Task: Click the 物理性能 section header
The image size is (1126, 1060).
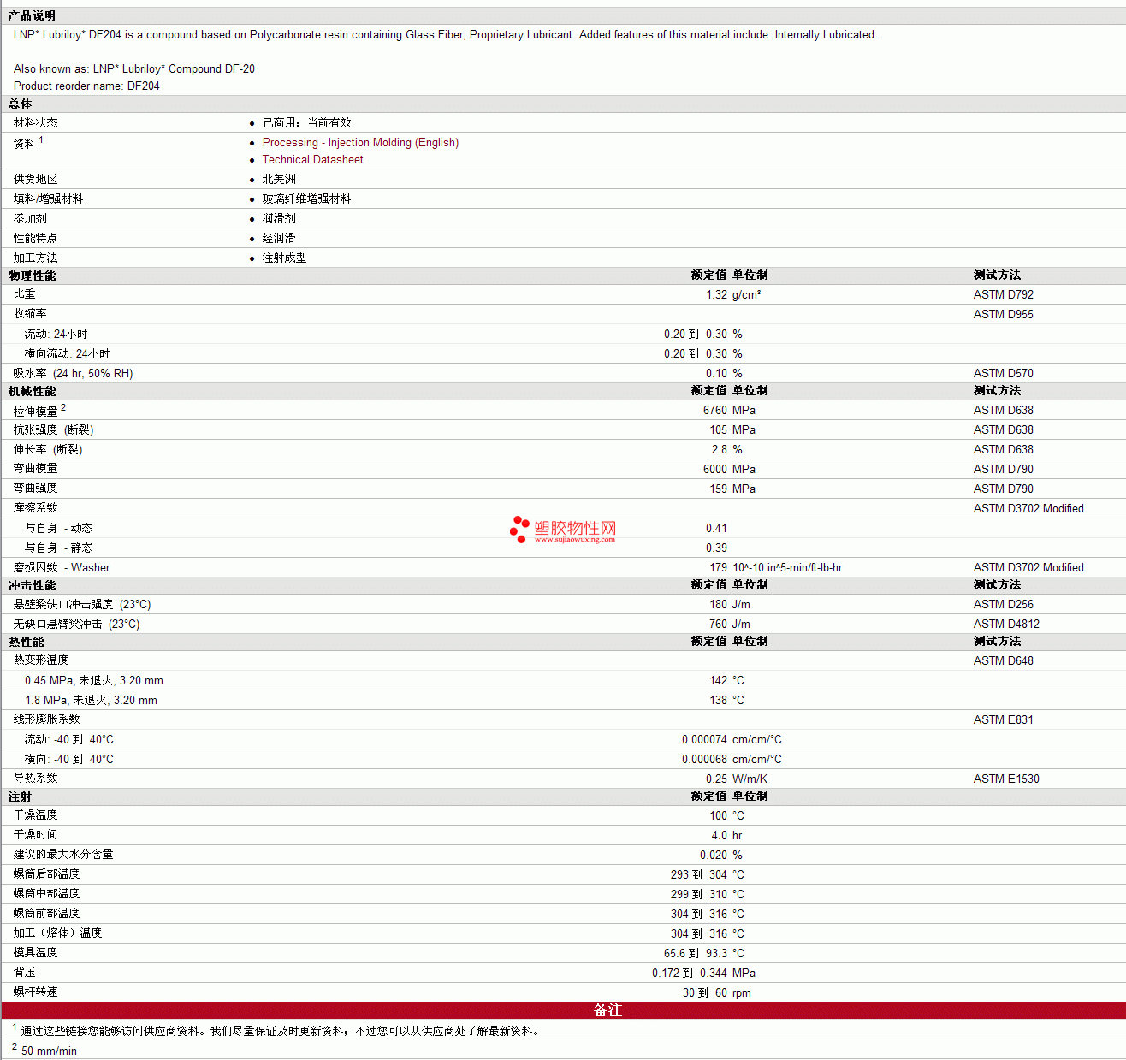Action: (32, 276)
